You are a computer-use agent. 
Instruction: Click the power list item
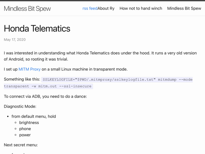point(25,135)
